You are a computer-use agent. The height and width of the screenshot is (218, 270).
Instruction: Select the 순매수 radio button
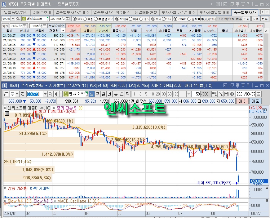pos(117,19)
